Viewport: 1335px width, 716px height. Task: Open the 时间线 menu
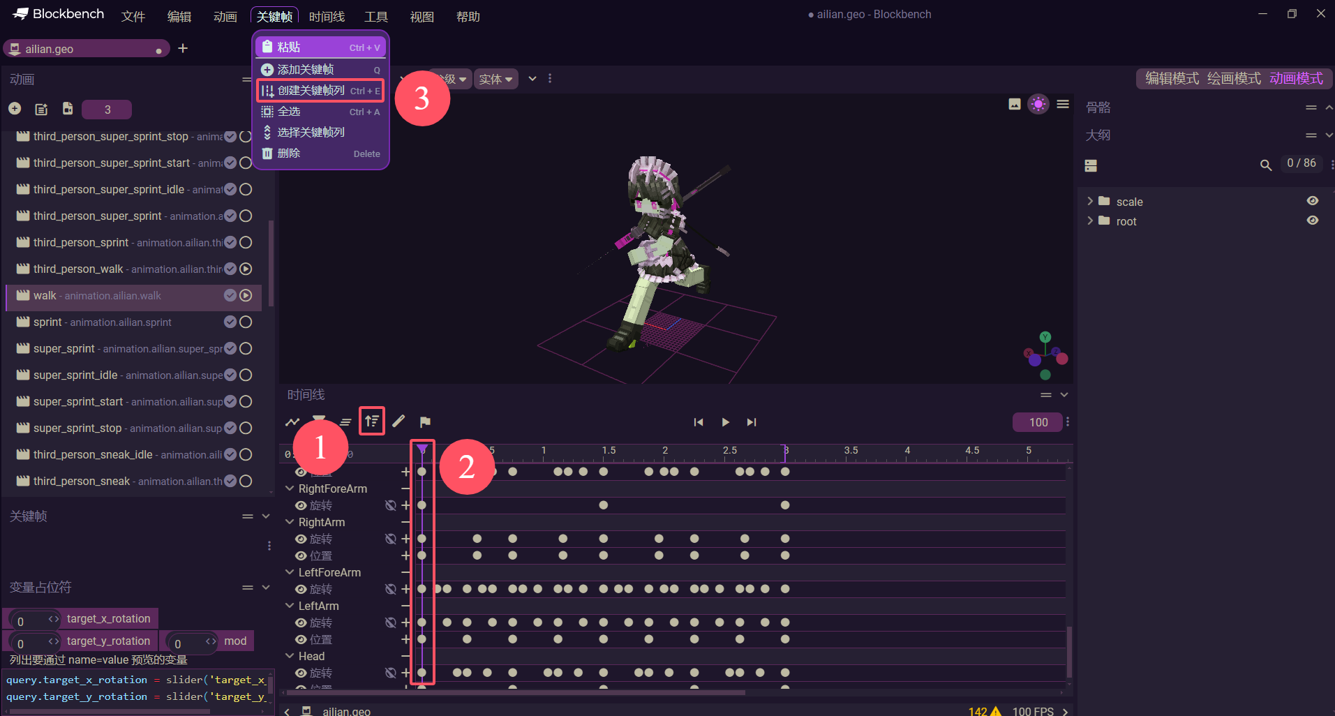pos(327,17)
